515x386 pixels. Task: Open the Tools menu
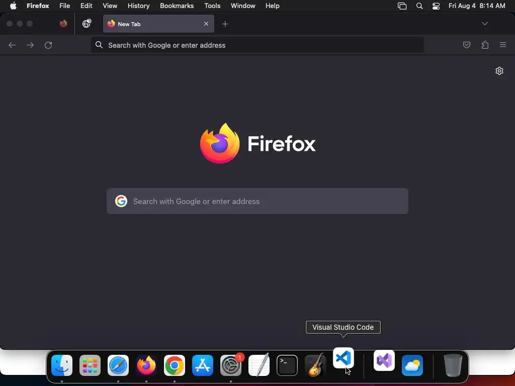tap(212, 6)
